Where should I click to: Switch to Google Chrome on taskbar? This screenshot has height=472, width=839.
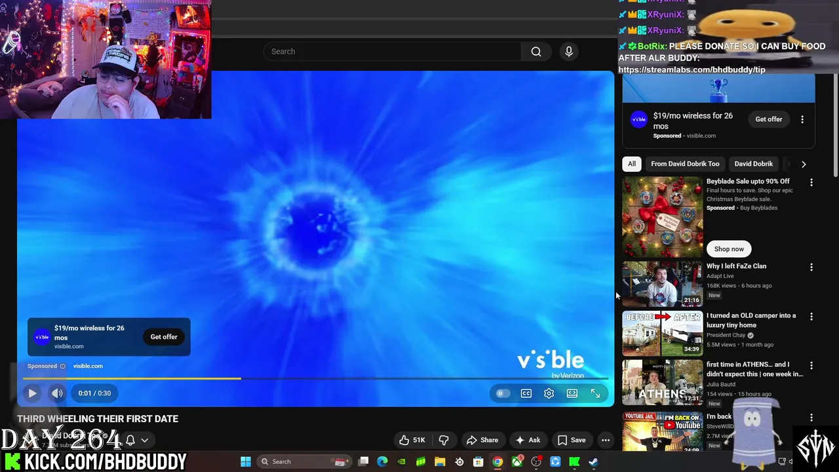498,462
